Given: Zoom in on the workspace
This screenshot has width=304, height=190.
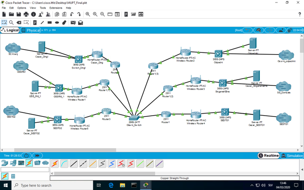Looking at the screenshot, I should 88,14.
